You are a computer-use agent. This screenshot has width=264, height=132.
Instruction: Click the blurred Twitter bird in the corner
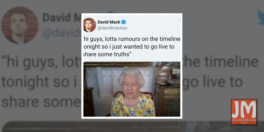(x=261, y=17)
